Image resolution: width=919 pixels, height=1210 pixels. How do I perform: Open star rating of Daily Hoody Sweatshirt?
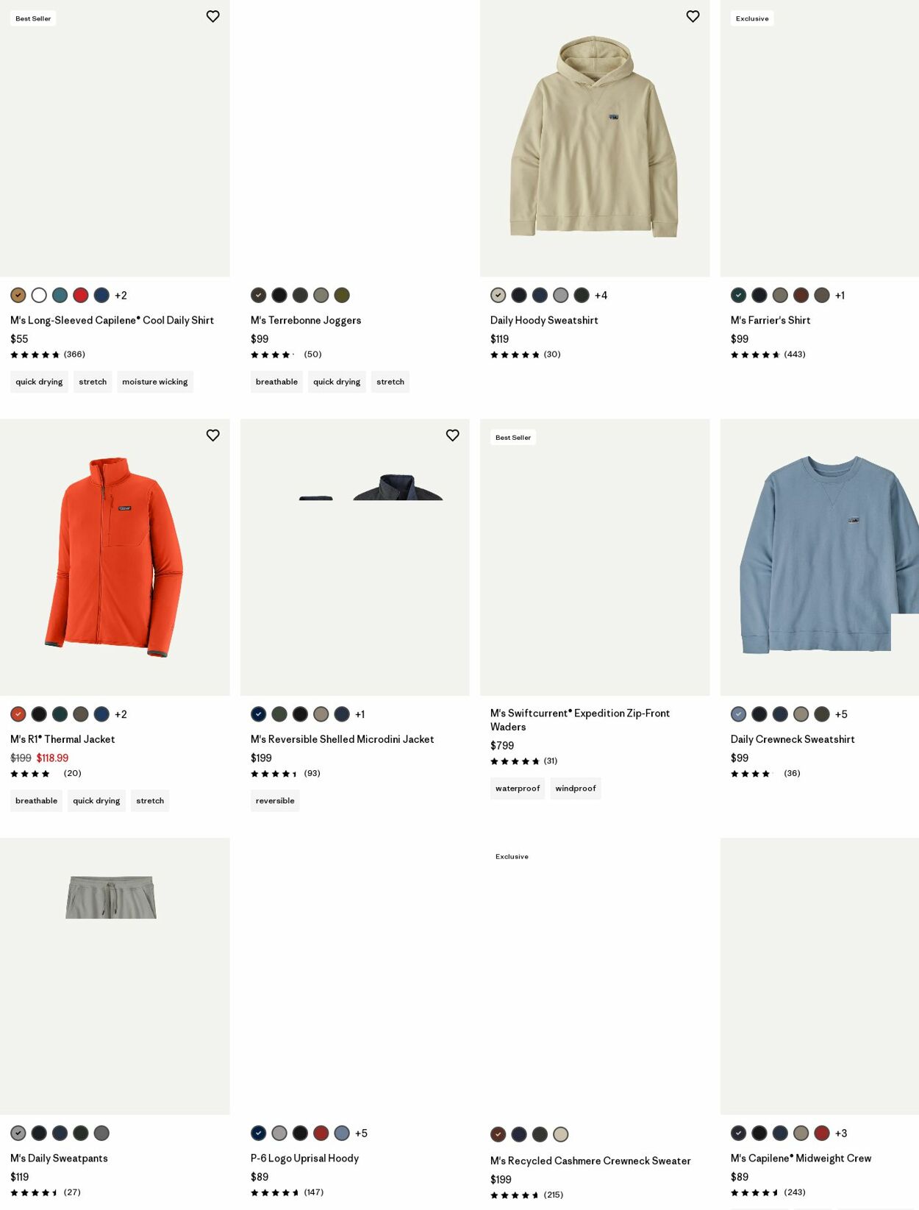526,355
